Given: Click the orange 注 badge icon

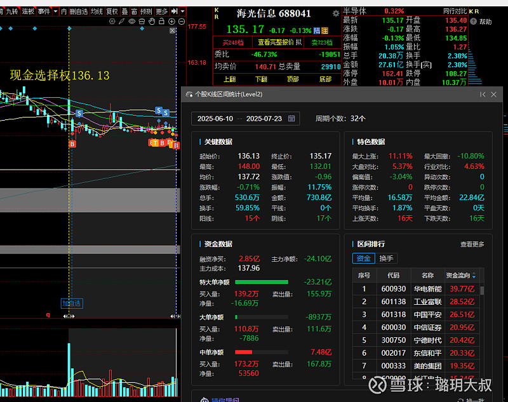Looking at the screenshot, I should click(x=324, y=30).
